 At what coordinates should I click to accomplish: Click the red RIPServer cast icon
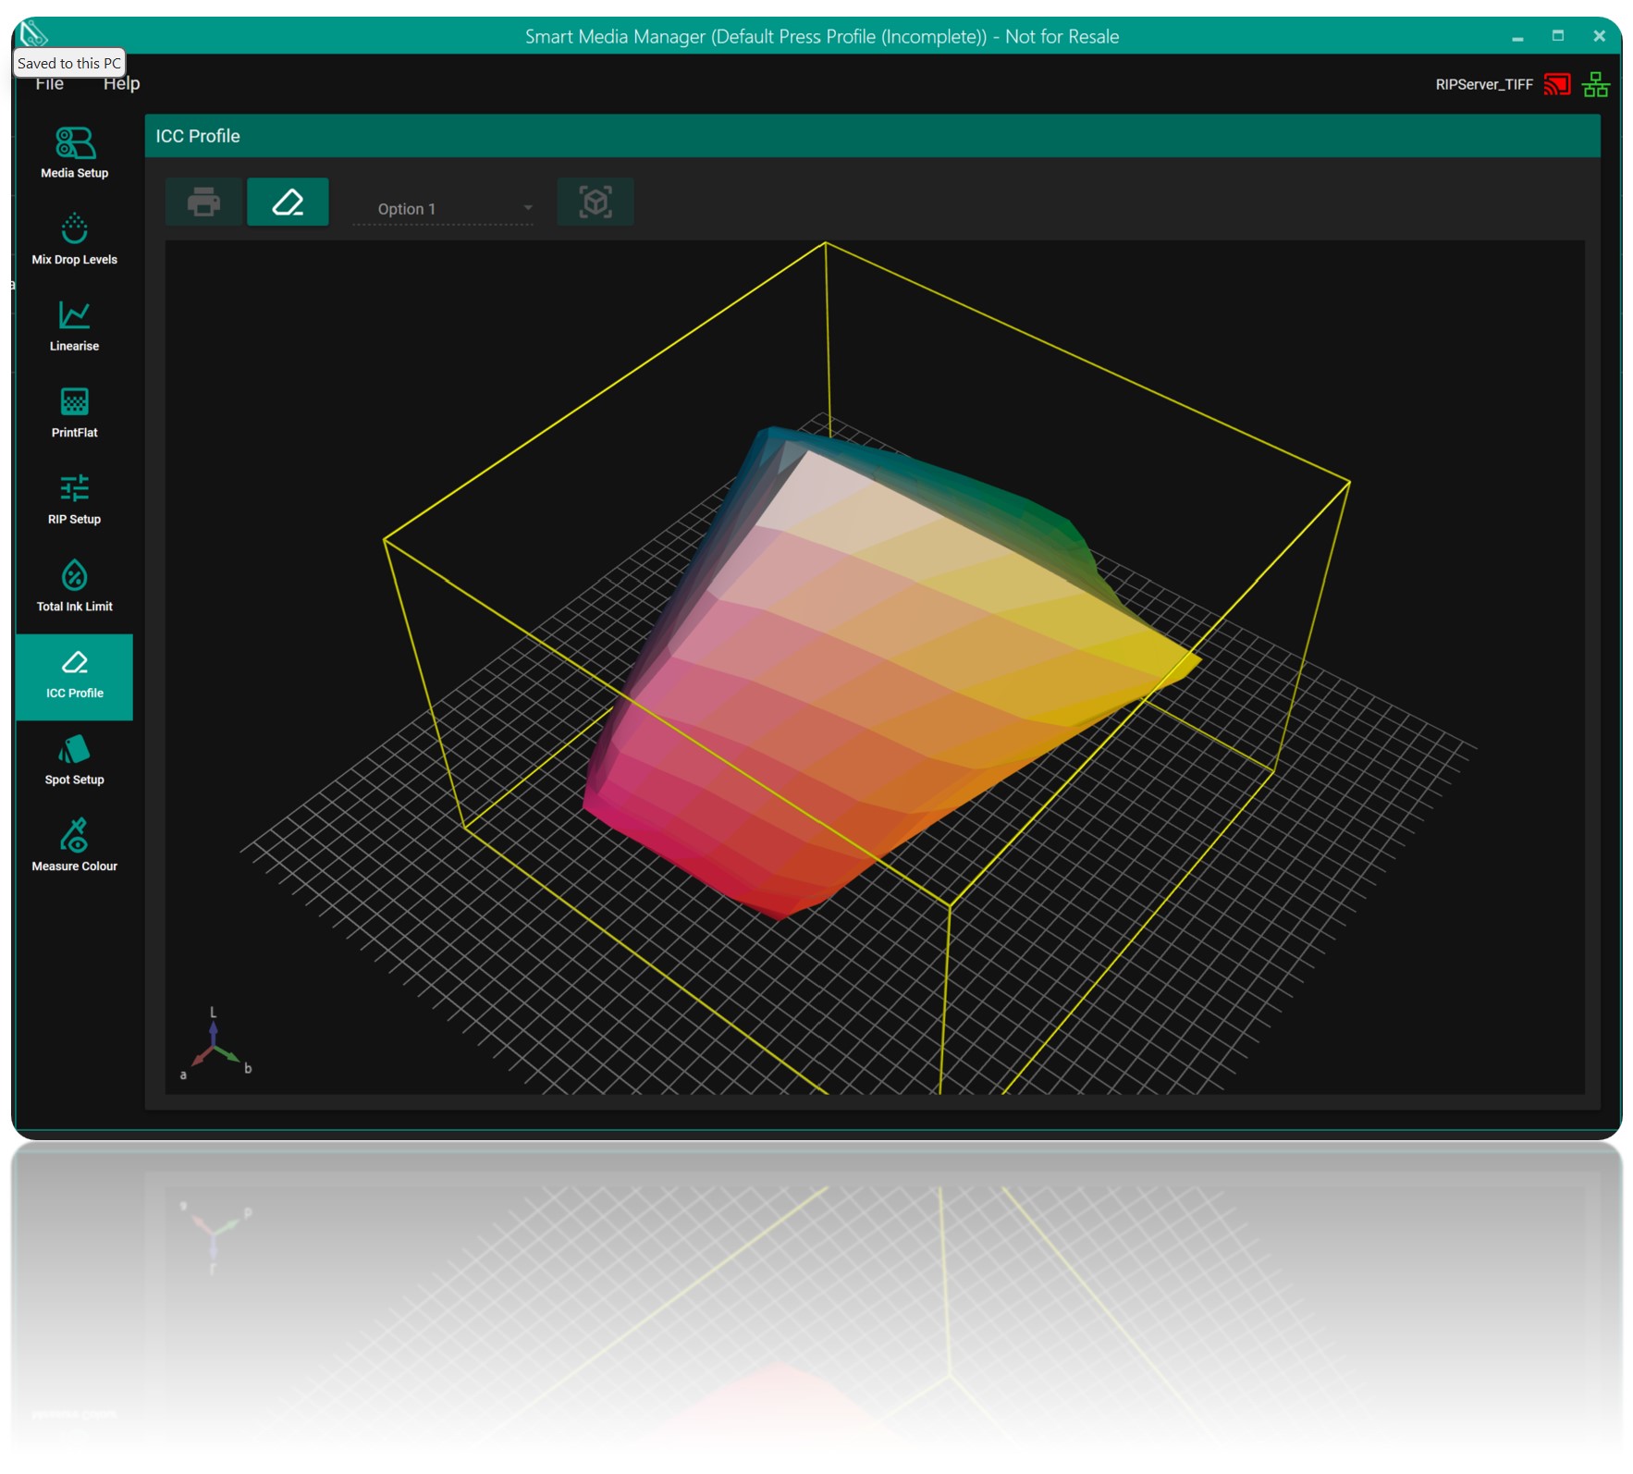coord(1557,84)
